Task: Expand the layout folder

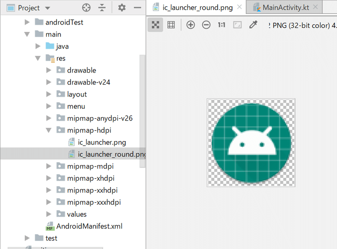Action: point(49,94)
